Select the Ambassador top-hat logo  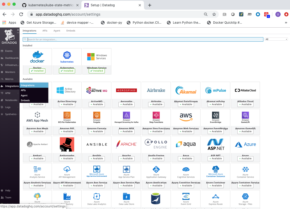67,144
